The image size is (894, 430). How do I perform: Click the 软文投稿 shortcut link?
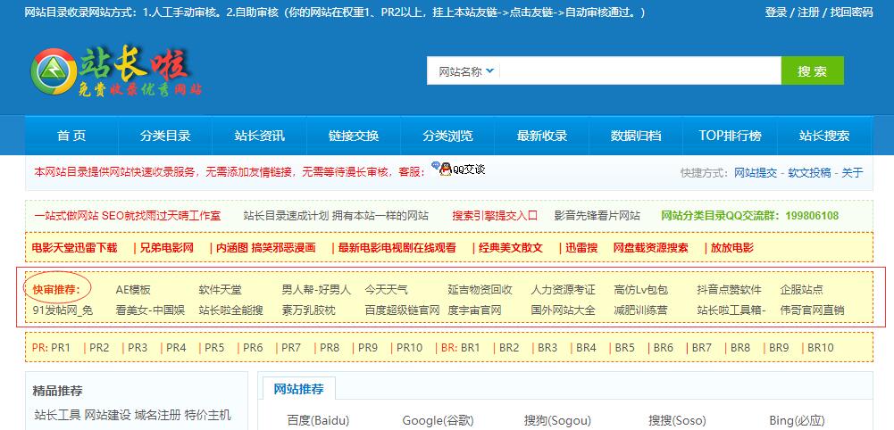[x=809, y=173]
